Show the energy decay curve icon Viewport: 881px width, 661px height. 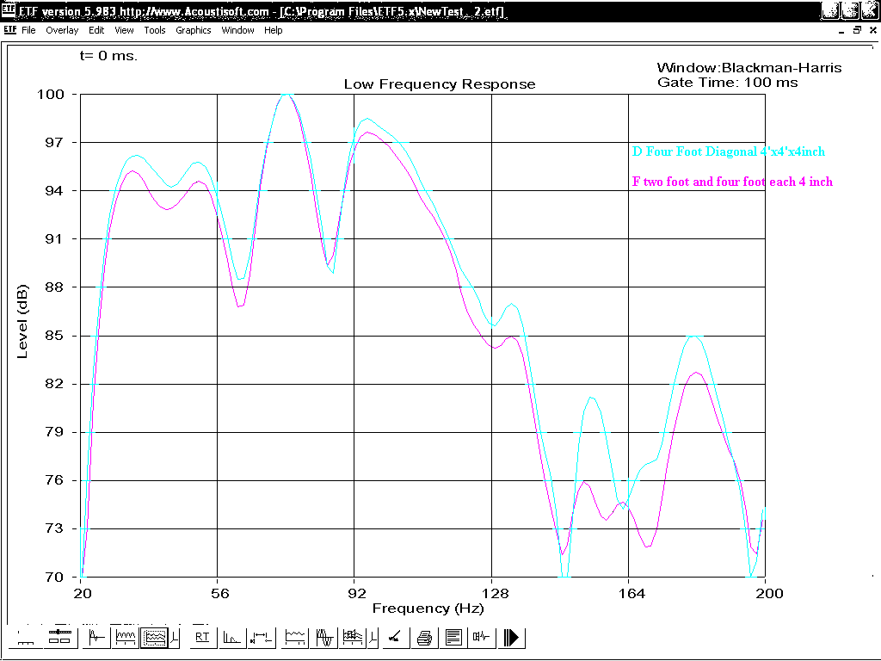click(231, 638)
